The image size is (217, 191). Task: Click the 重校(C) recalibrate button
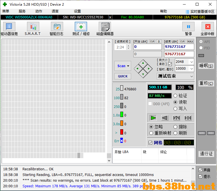206,83
